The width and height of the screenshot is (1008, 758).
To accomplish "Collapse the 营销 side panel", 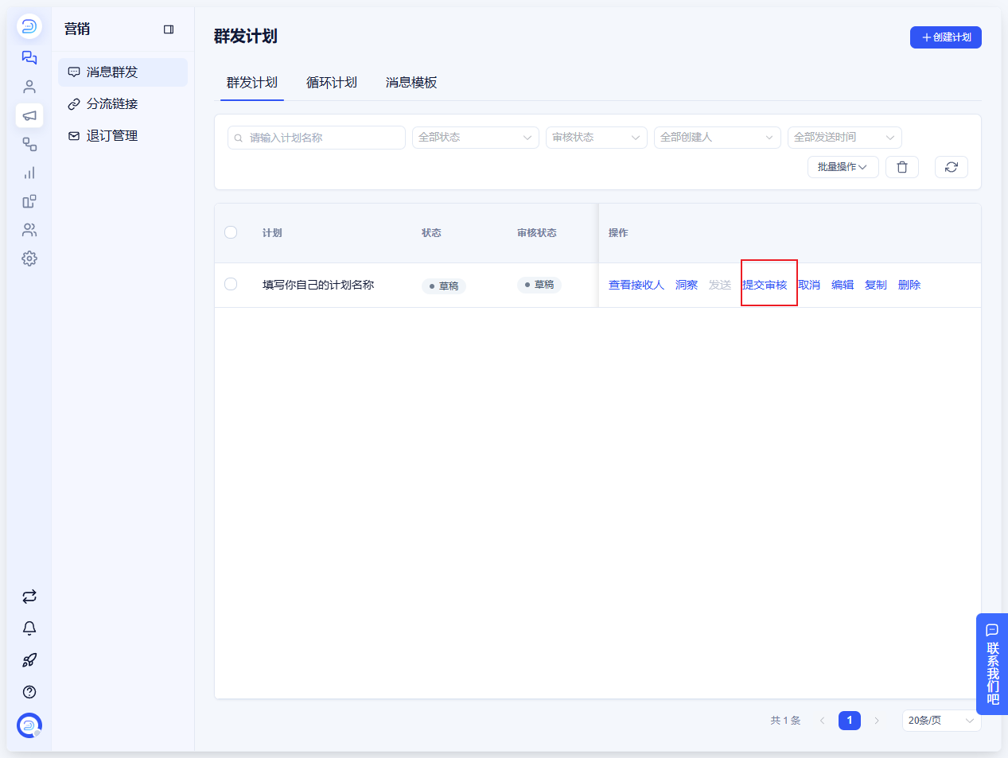I will point(169,29).
